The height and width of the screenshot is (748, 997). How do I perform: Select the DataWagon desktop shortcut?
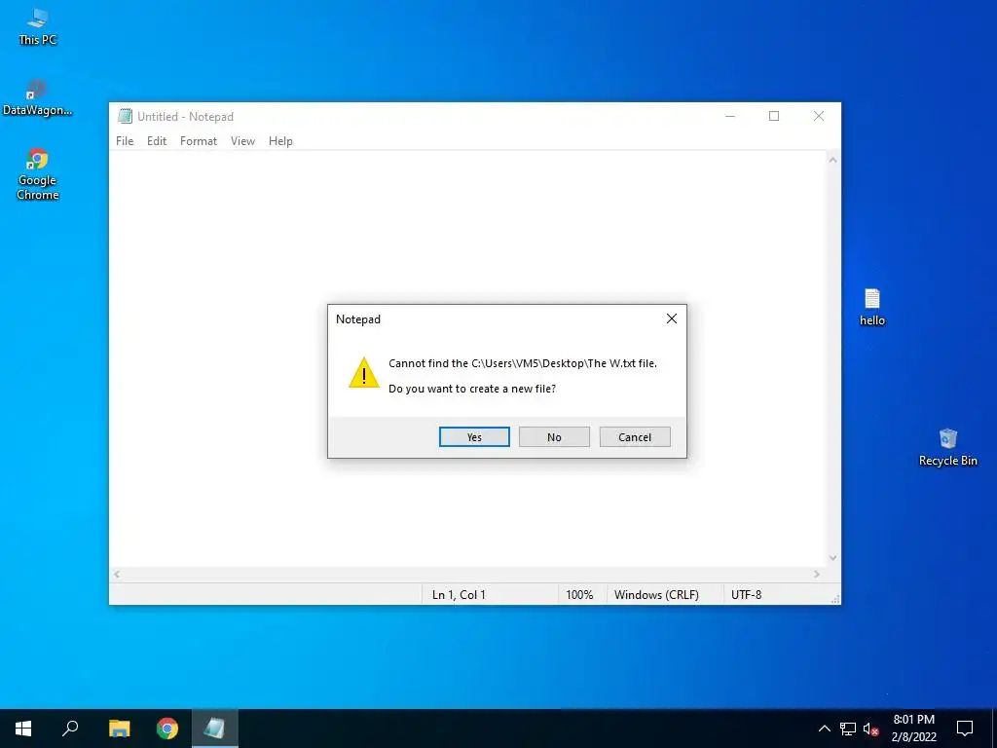point(38,97)
